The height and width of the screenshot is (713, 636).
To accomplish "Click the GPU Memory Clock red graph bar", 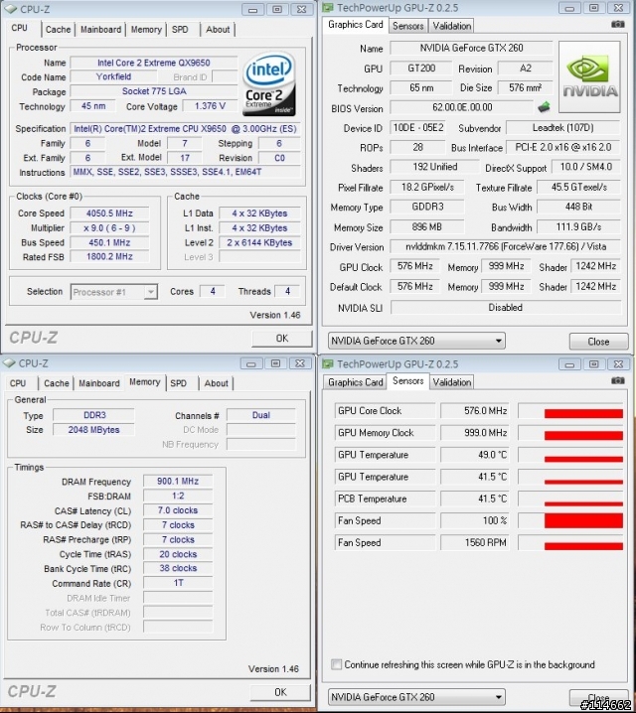I will tap(583, 436).
